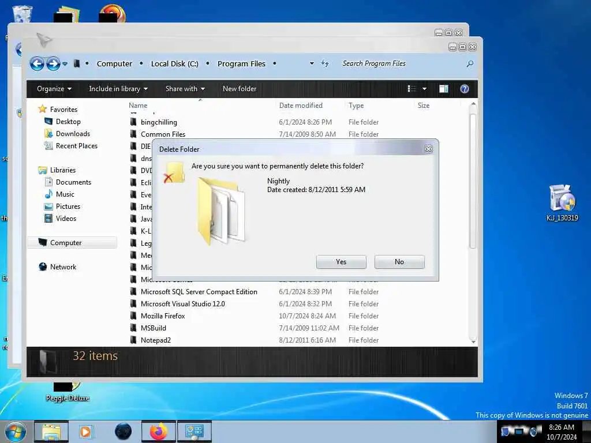Click the New folder button

click(240, 89)
